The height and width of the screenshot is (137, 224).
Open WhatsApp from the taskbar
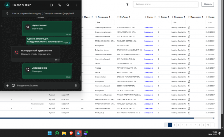(57, 133)
